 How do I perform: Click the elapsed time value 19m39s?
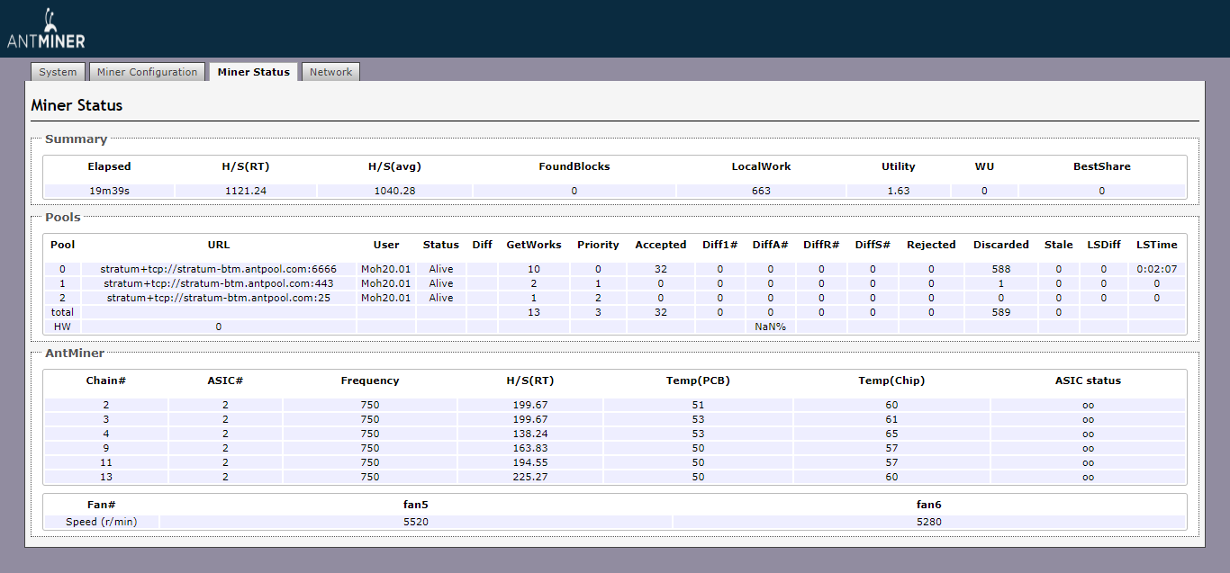(109, 191)
